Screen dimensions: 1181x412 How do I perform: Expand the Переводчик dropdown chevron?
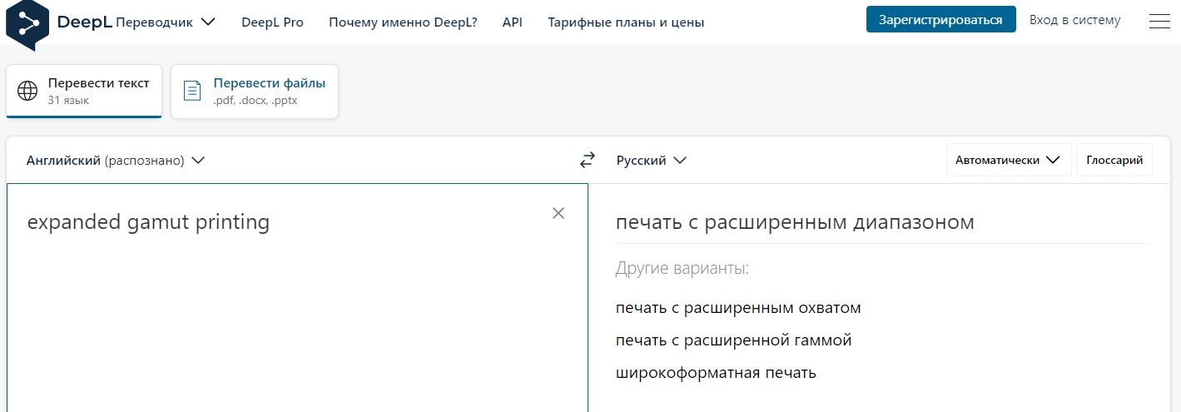click(208, 22)
